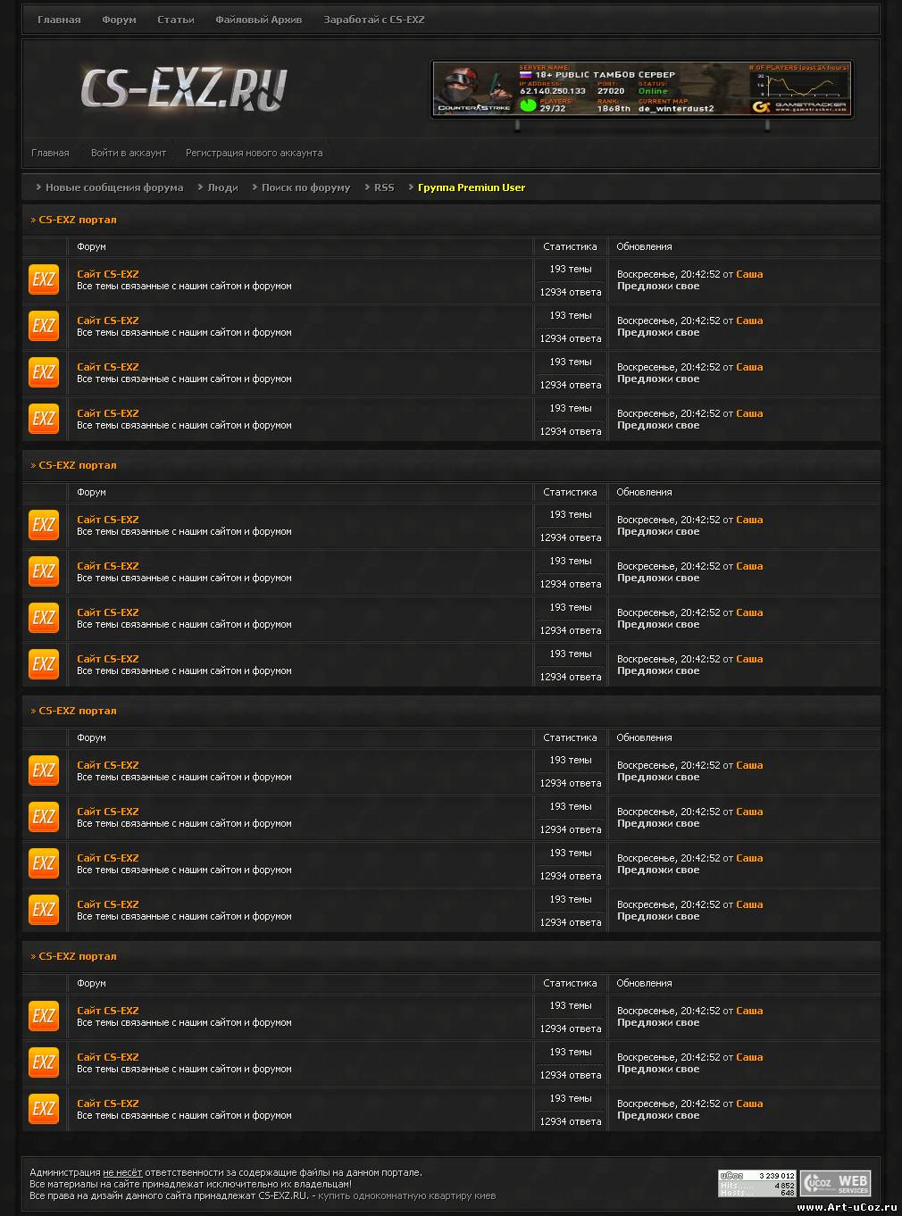The height and width of the screenshot is (1216, 902).
Task: Open Сайт CS-EXZ in the second section's first row
Action: (x=108, y=520)
